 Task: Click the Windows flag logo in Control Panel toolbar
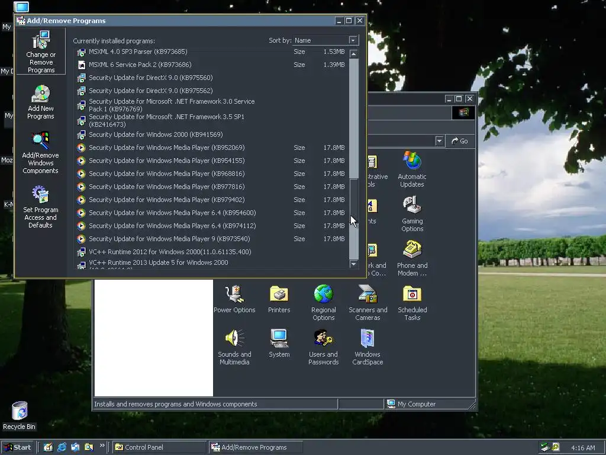pyautogui.click(x=463, y=113)
